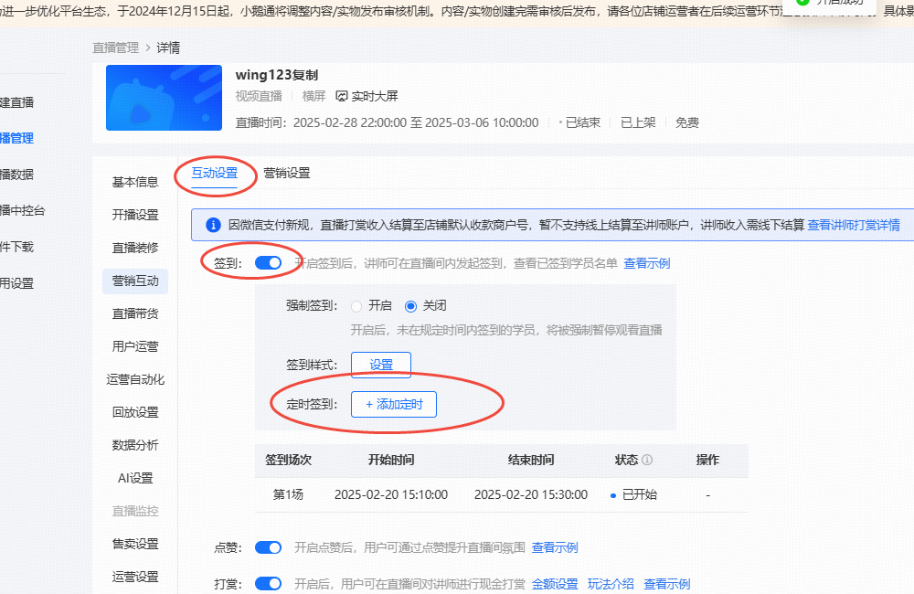Click end time 2025-02-20 15:30:00
This screenshot has height=594, width=914.
(531, 495)
